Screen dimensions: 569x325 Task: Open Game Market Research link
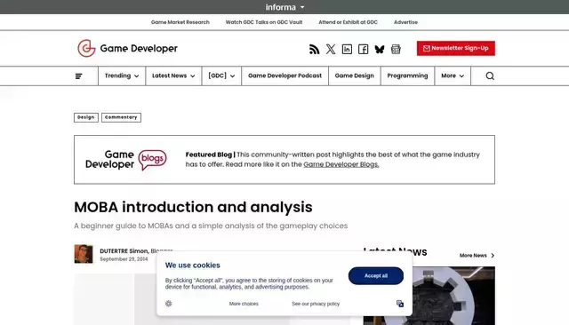[180, 22]
